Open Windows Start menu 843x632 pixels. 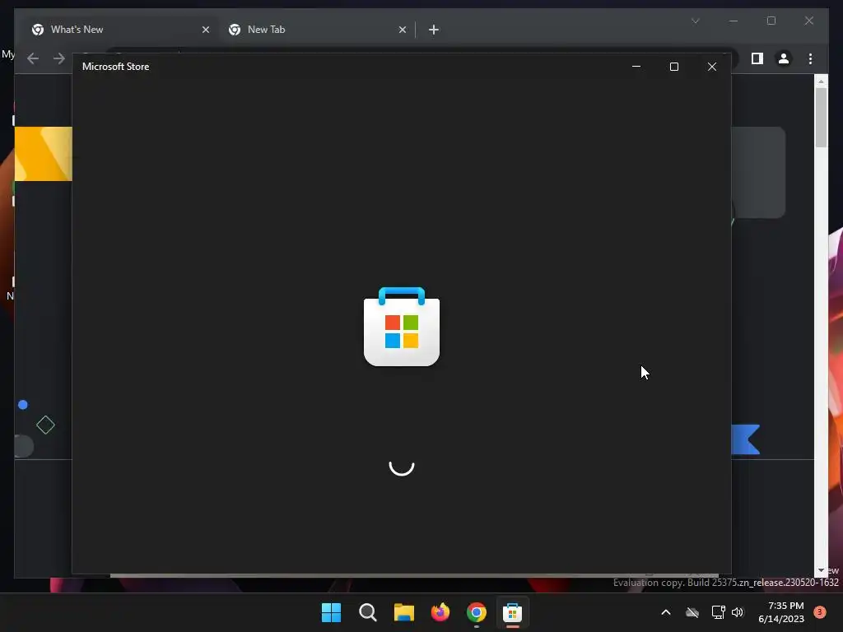coord(331,612)
